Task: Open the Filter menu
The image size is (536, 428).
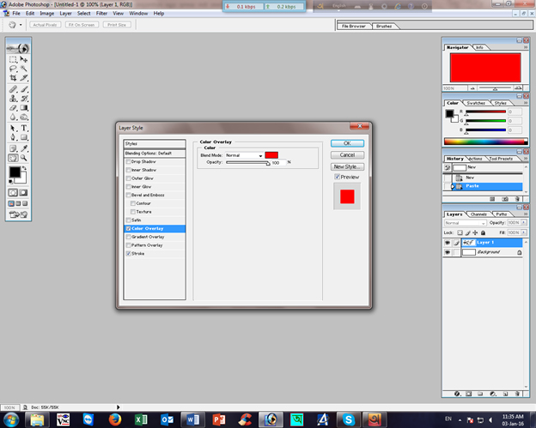Action: (101, 14)
